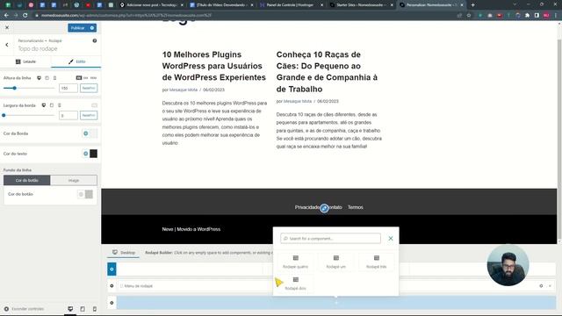
Task: Add the Rodapé um component
Action: [335, 262]
